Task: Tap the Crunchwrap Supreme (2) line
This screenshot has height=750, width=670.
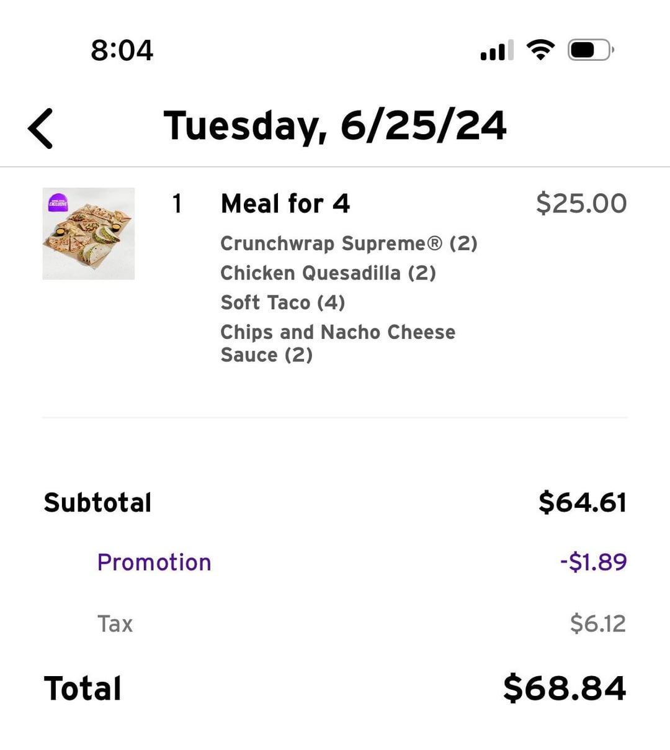Action: (x=349, y=243)
